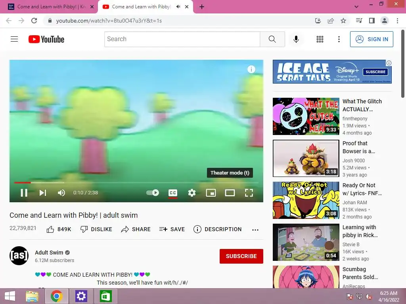
Task: Click the search magnifier button
Action: click(272, 39)
